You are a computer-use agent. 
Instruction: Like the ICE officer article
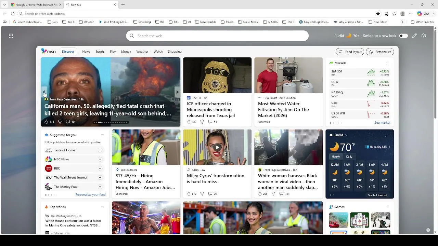pos(189,122)
